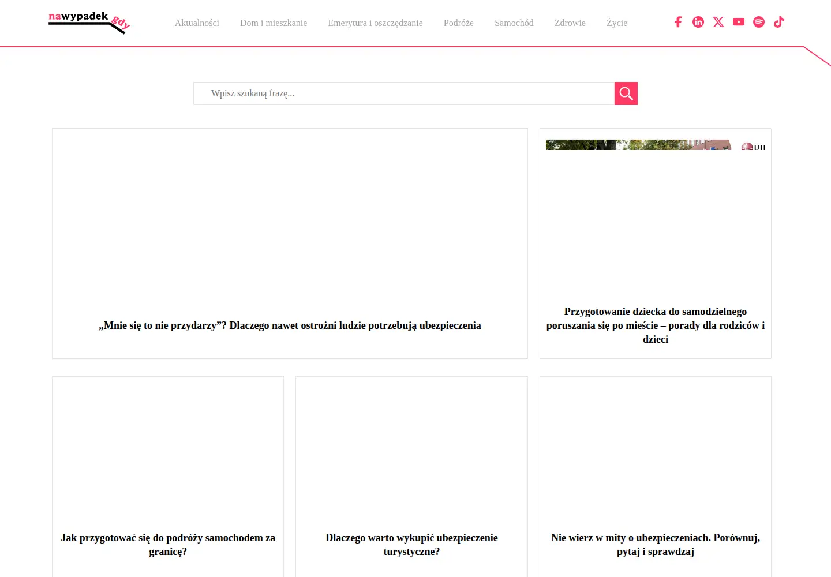Open the Podróże menu item

point(459,23)
